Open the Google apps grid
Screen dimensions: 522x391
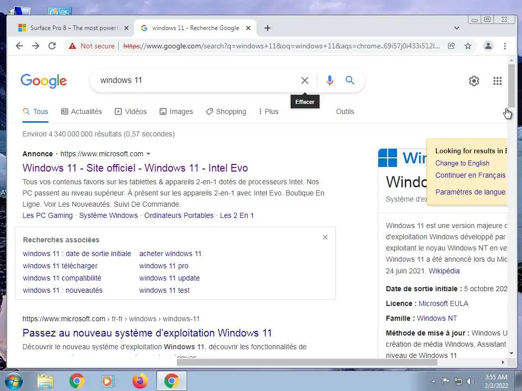pos(498,81)
